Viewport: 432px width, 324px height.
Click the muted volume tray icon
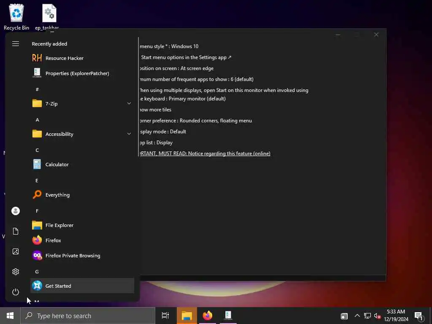[377, 316]
